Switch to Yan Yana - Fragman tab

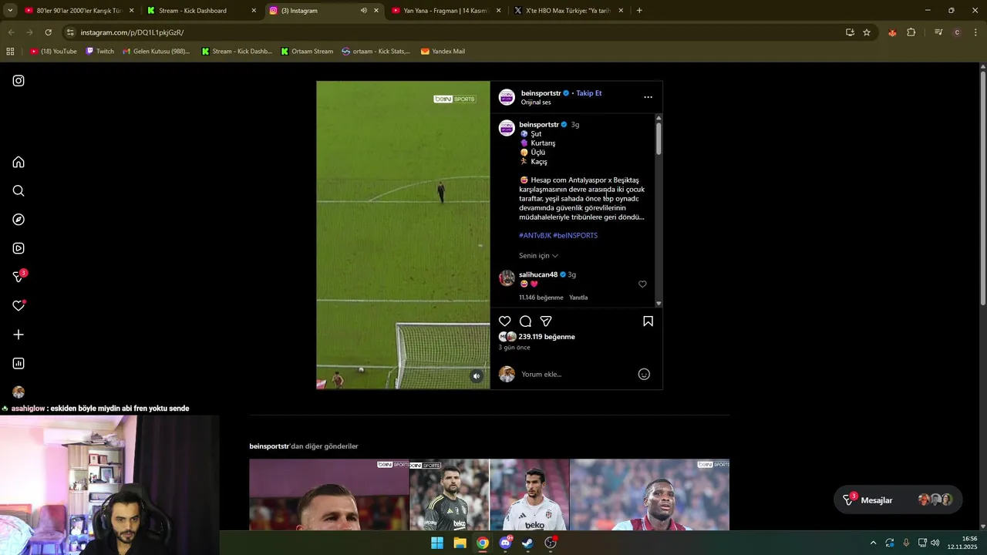[x=446, y=11]
